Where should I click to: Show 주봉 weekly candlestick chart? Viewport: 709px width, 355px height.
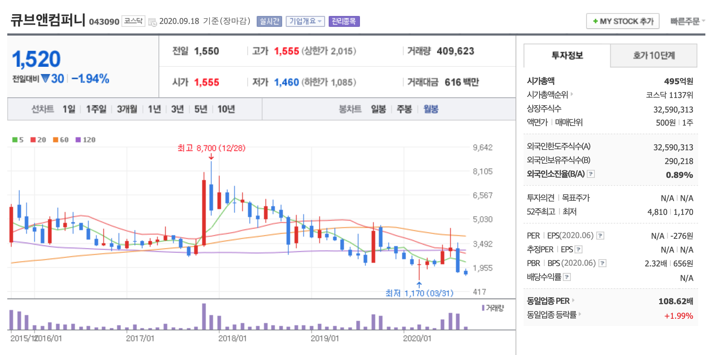pos(404,109)
